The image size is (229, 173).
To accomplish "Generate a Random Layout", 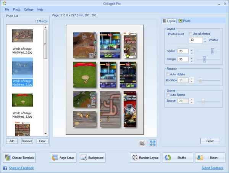I will (145, 158).
